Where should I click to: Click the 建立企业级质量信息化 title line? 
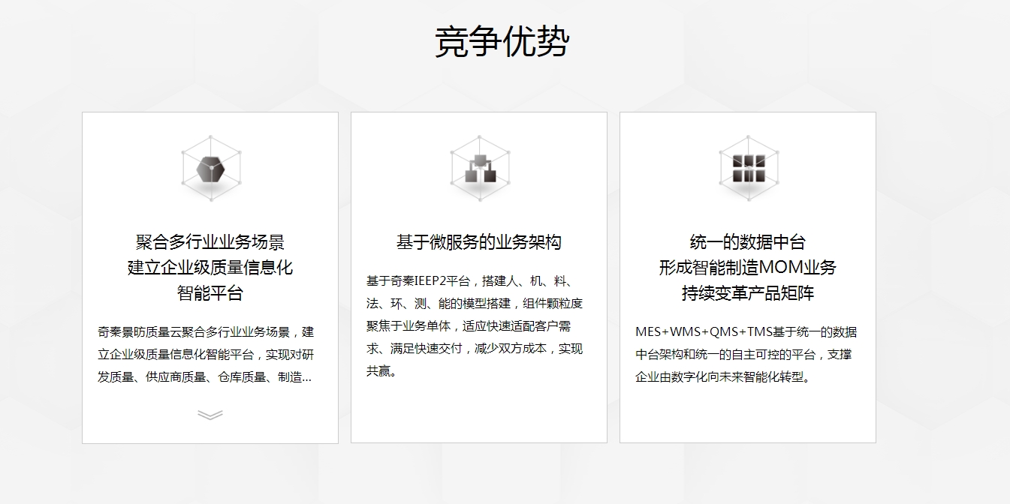(210, 268)
